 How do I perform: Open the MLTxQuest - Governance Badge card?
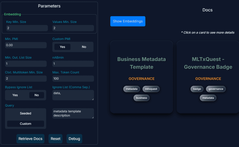(208, 63)
